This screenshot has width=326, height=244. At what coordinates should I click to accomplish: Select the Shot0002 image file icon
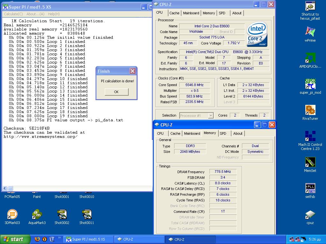click(62, 214)
